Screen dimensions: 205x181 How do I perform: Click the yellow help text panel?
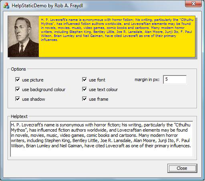(117, 37)
